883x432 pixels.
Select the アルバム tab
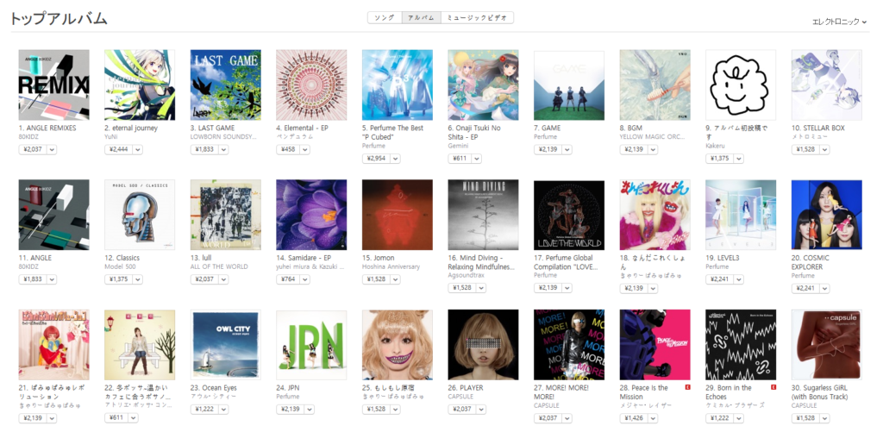point(421,18)
